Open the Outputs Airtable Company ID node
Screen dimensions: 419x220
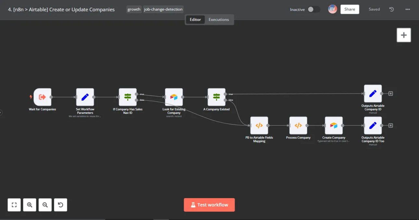pos(373,93)
